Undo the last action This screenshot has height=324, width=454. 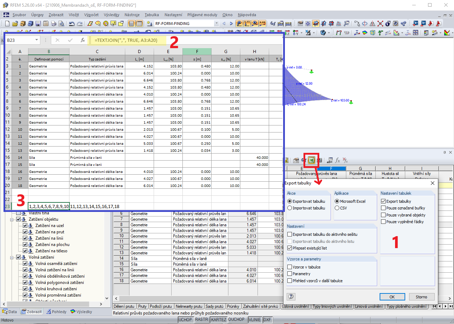tap(72, 24)
